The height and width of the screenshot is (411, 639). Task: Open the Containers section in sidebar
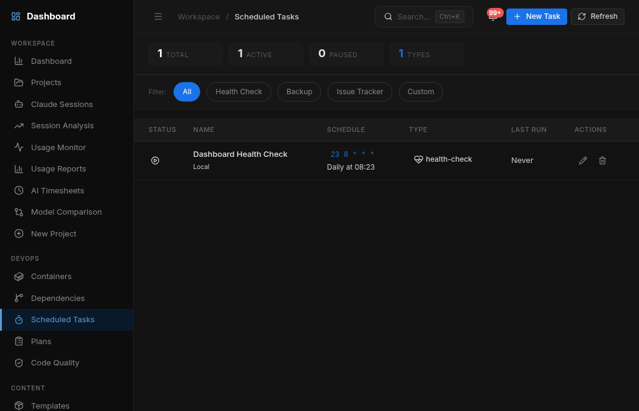52,276
